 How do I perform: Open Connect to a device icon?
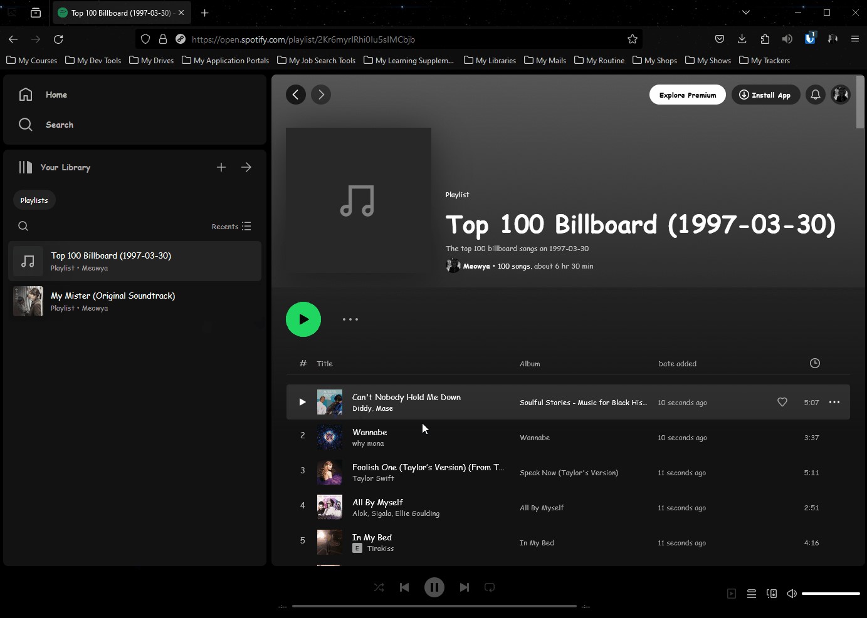pos(772,594)
